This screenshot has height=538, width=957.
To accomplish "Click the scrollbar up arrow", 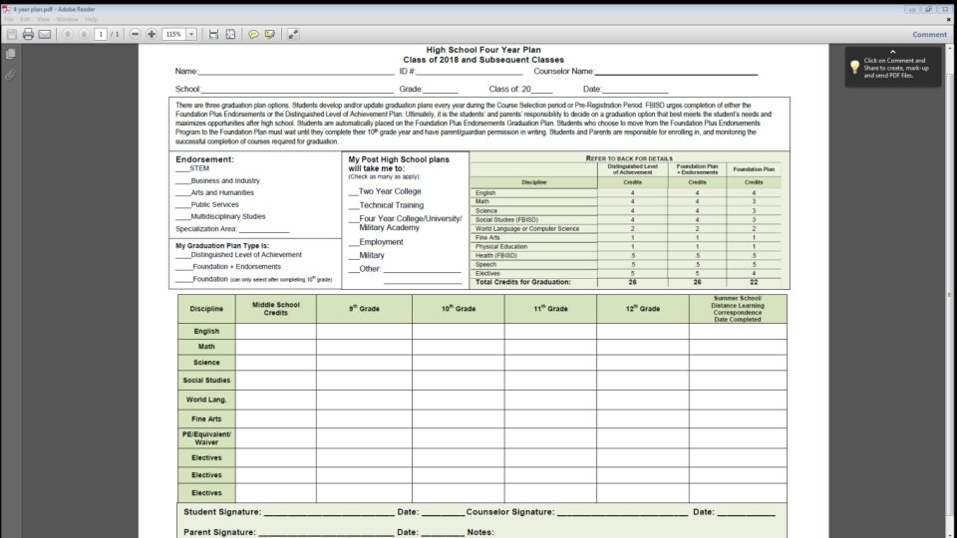I will (949, 48).
